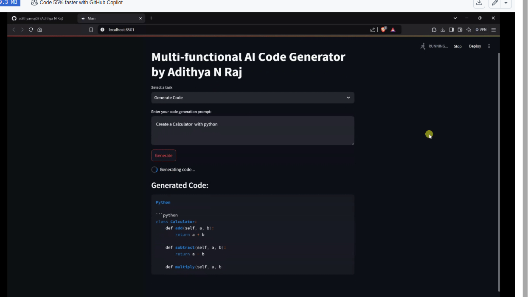Click the 'Select a task' label
Viewport: 528px width, 297px height.
pyautogui.click(x=162, y=87)
